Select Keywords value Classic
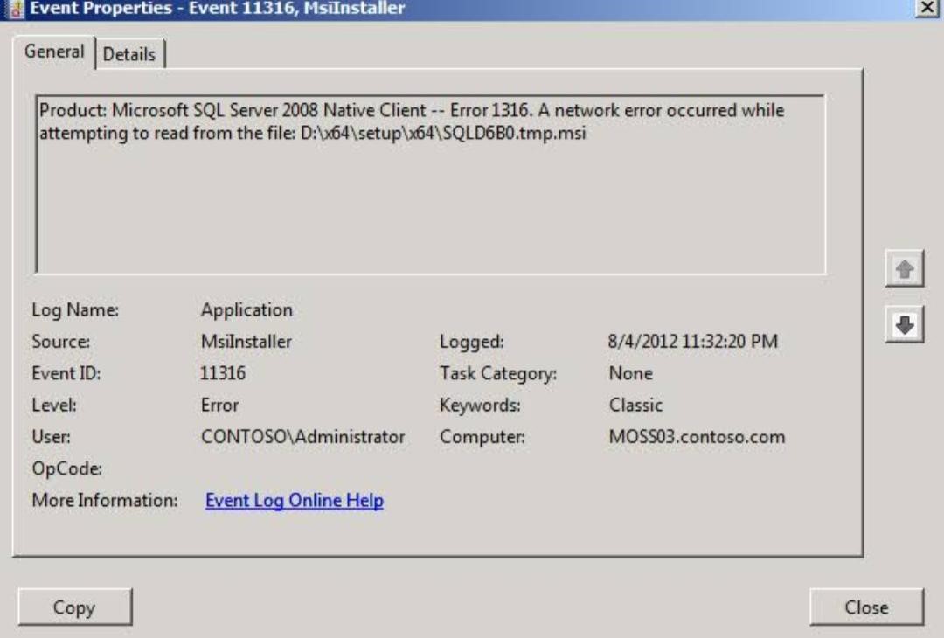 coord(635,405)
